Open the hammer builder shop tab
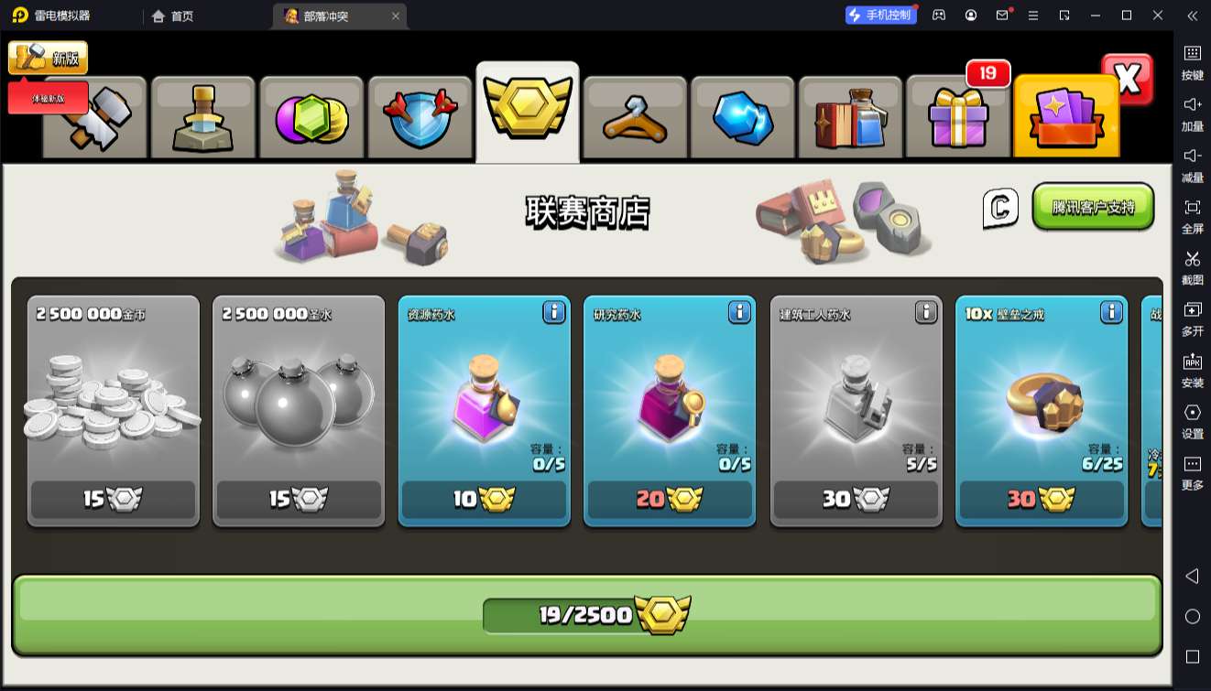The width and height of the screenshot is (1211, 691). [x=95, y=117]
